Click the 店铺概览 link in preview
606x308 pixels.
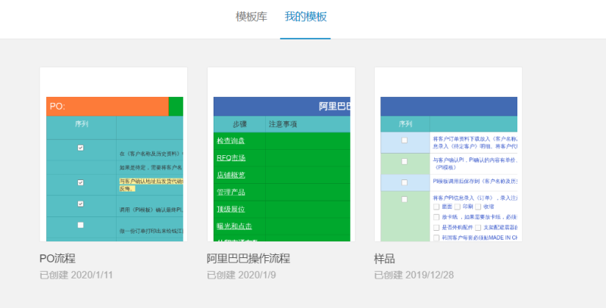231,175
